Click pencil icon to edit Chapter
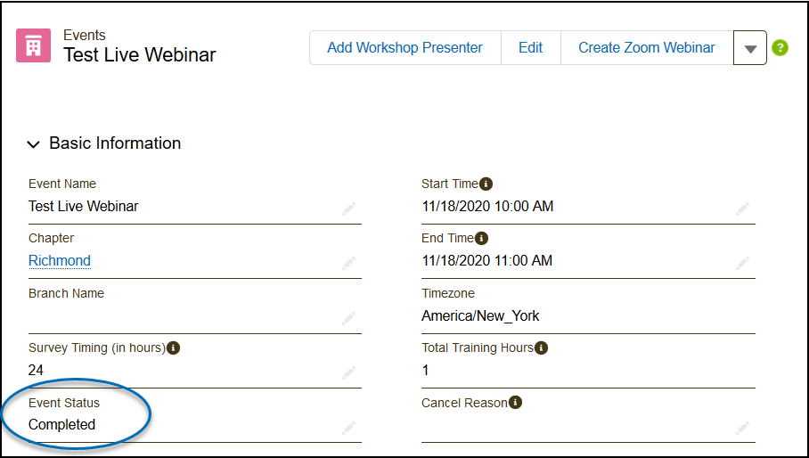Screen dimensions: 809x458 coord(348,264)
